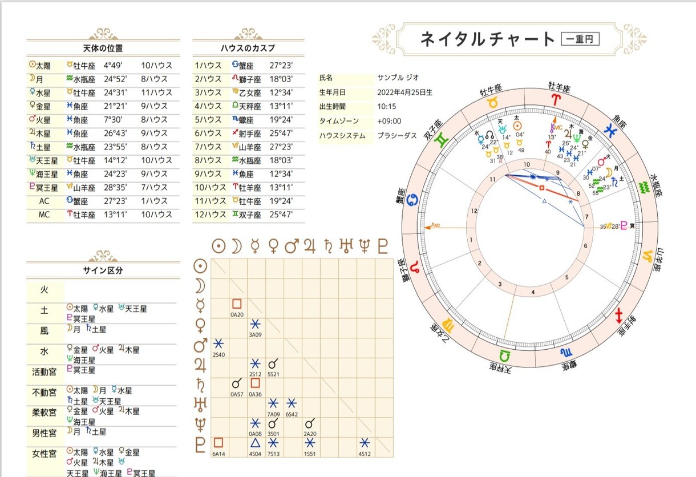Click the Pluto glyph heading the aspect grid columns
The width and height of the screenshot is (696, 477).
(x=383, y=246)
